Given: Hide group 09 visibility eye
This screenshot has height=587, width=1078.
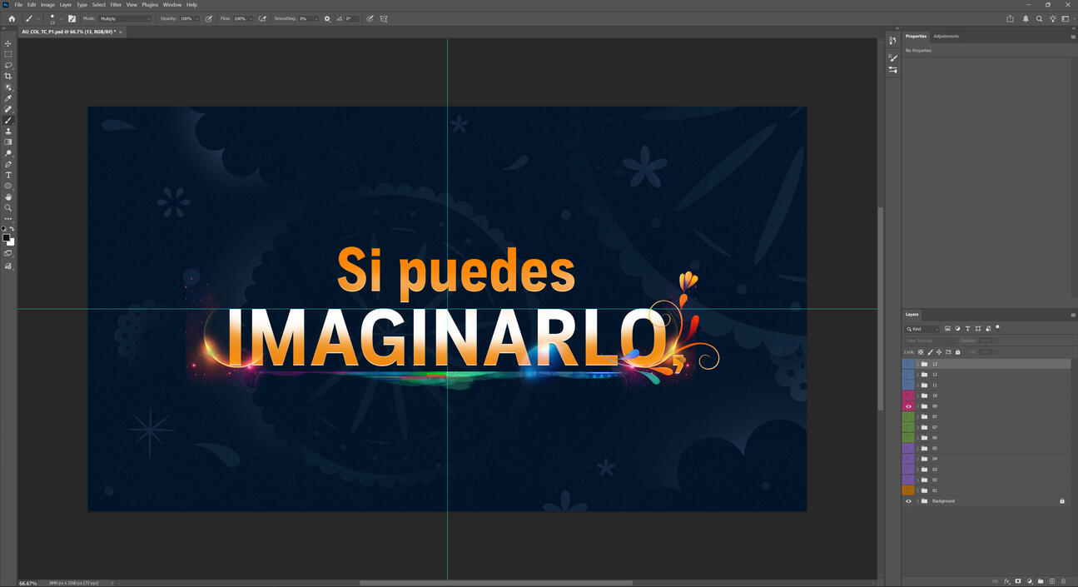Looking at the screenshot, I should coord(908,406).
